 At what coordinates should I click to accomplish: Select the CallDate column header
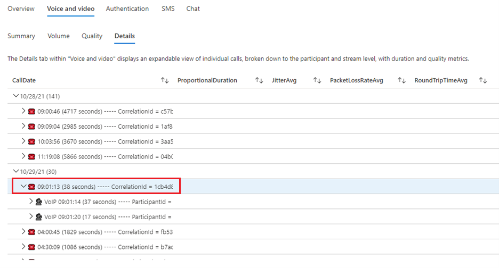(24, 80)
